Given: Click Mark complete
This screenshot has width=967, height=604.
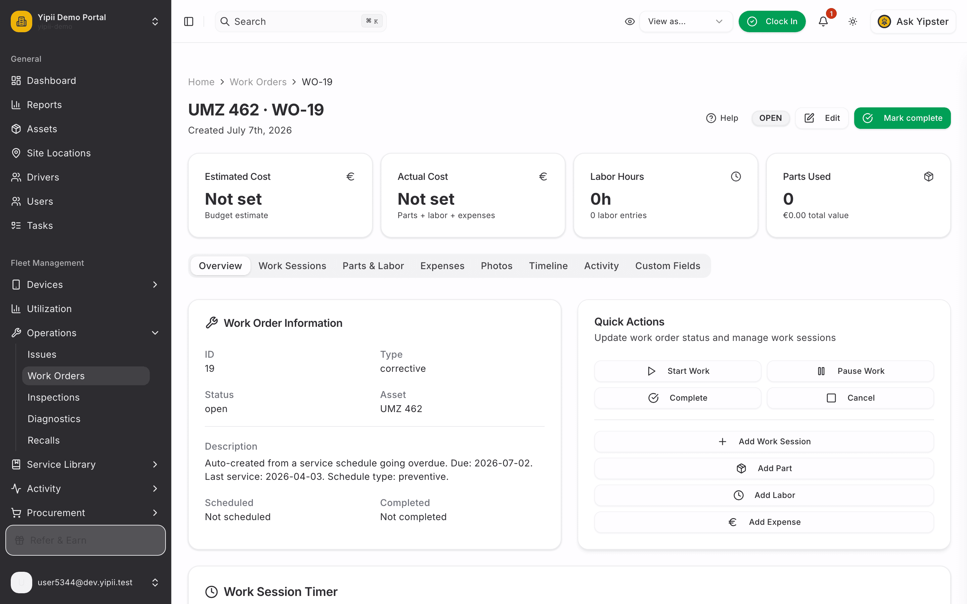Looking at the screenshot, I should [x=902, y=118].
